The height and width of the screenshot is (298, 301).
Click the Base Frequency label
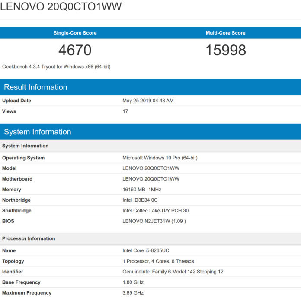pyautogui.click(x=21, y=282)
